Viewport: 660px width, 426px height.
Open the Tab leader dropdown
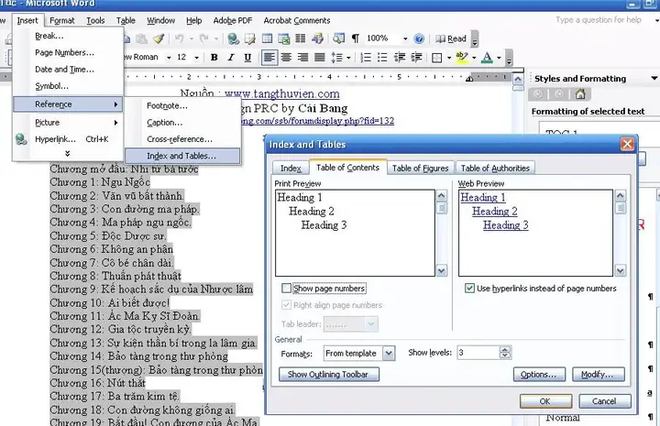pos(371,323)
